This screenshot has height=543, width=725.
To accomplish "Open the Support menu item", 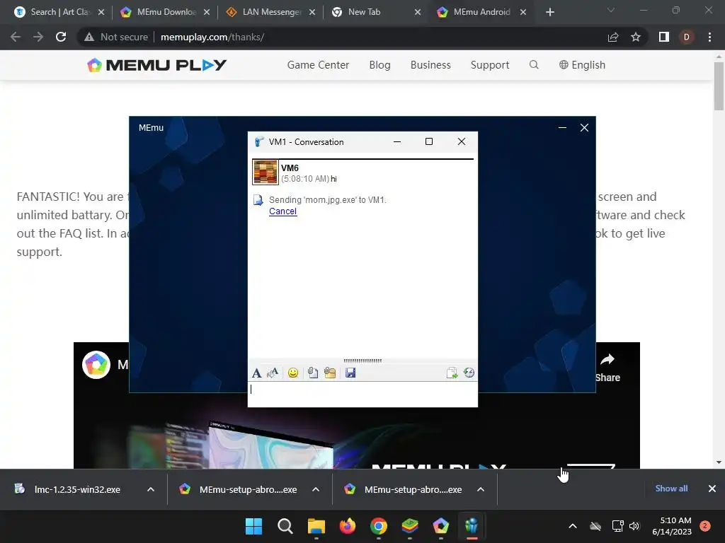I will click(490, 65).
